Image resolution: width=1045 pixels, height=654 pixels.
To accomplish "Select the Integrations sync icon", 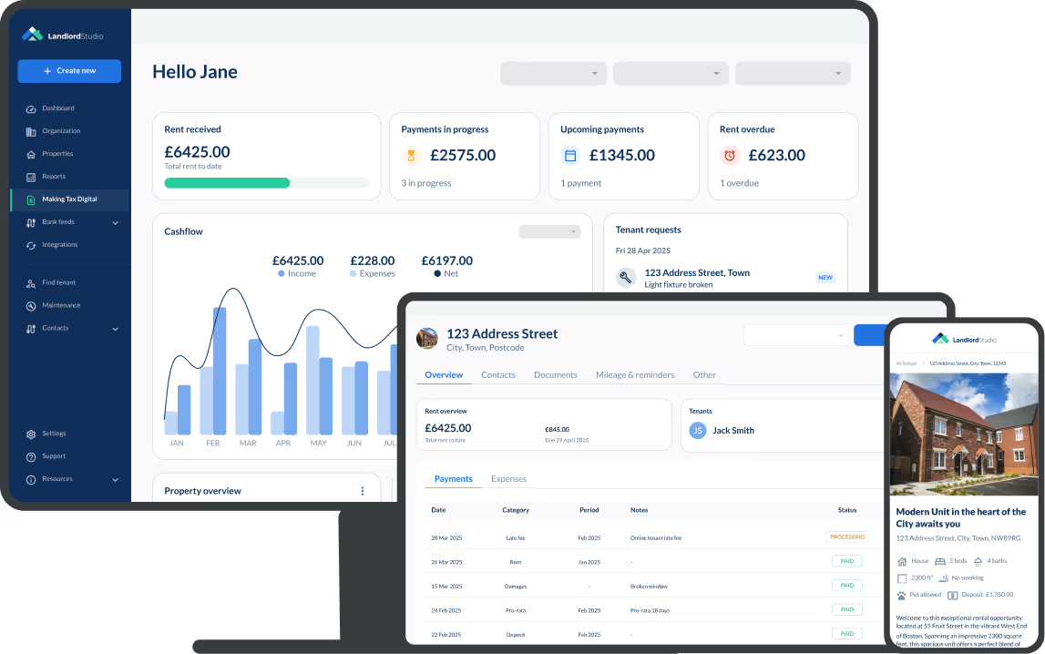I will point(31,245).
